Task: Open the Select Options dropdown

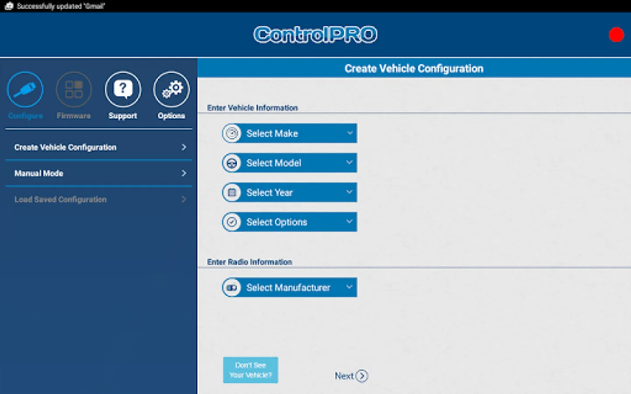Action: (x=290, y=222)
